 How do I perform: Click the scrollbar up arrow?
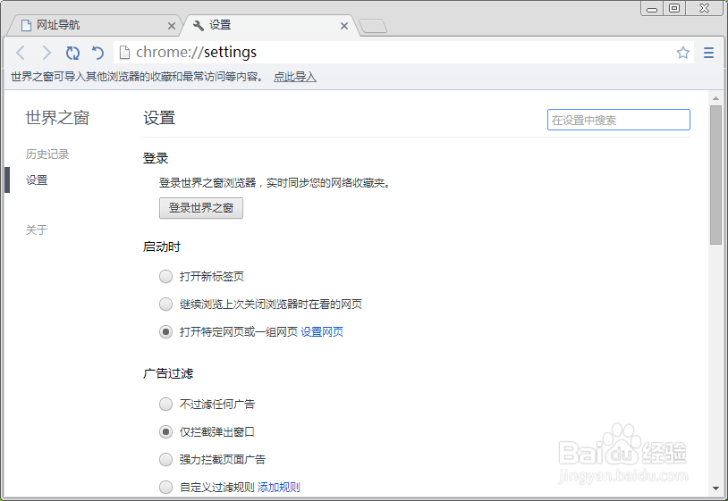(x=715, y=98)
